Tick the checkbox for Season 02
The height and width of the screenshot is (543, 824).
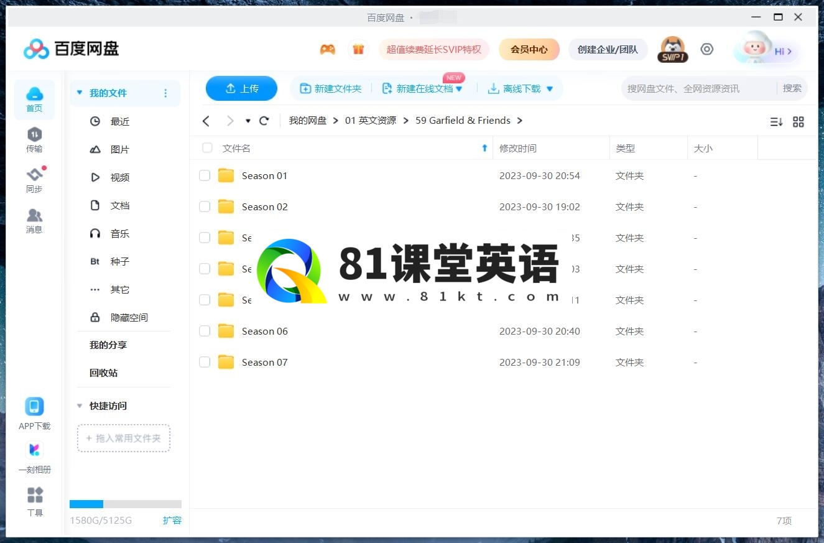205,207
